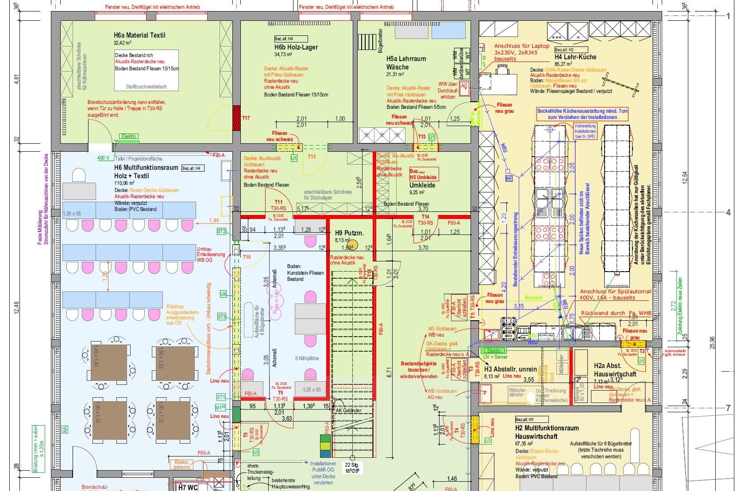
Task: Select 'H2a Abst. Hauswirtschaft' room label
Action: 615,370
